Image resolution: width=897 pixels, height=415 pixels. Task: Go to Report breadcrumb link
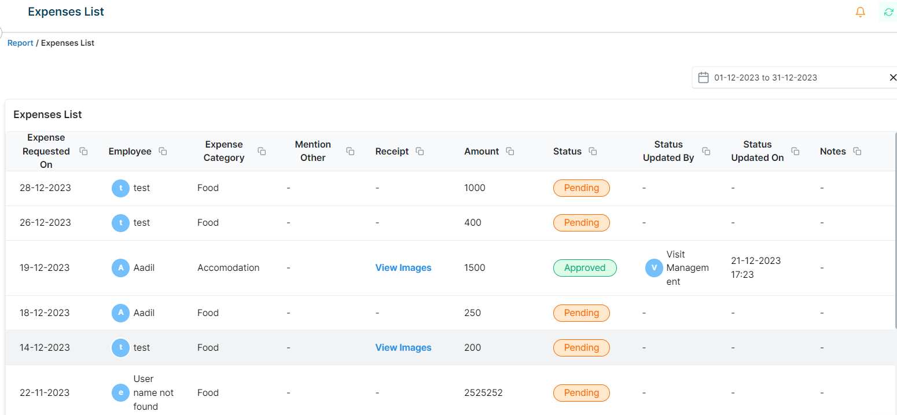coord(20,43)
